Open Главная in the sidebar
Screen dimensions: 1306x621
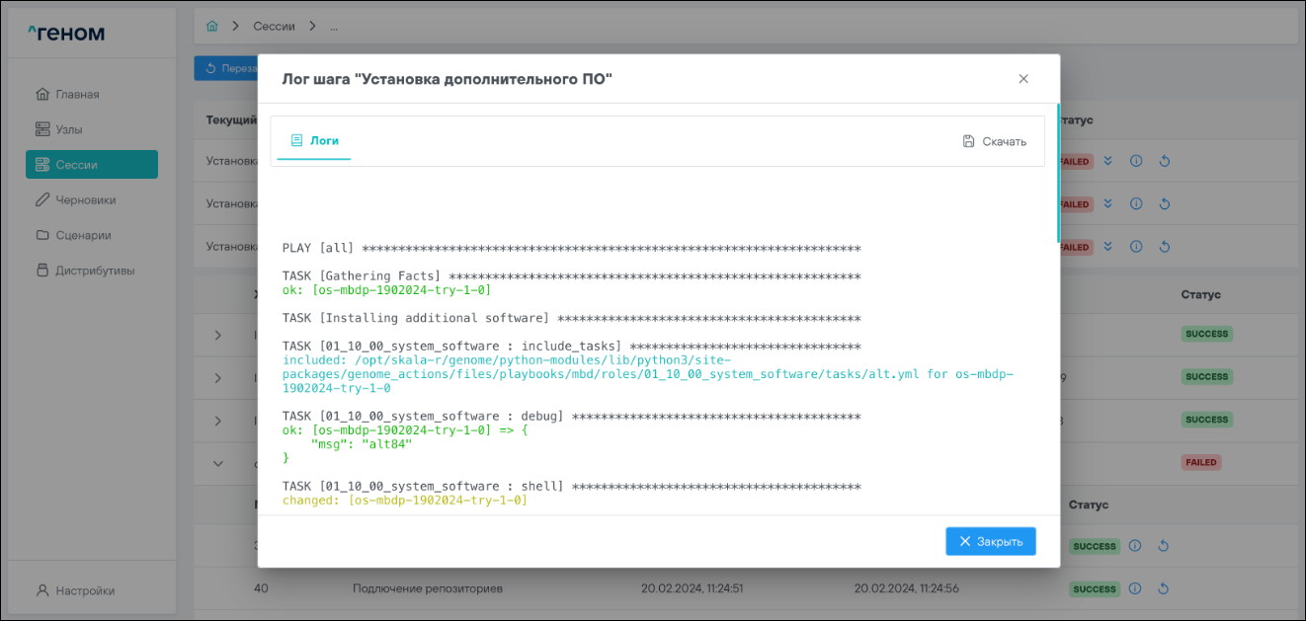point(77,95)
